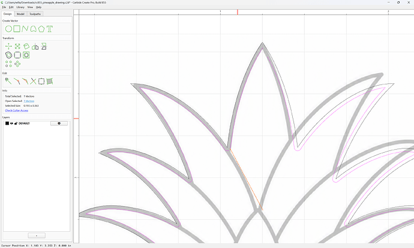The height and width of the screenshot is (248, 414).
Task: Select the Polyline curve tool
Action: 25,29
